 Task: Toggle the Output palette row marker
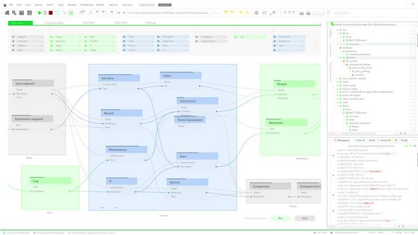coord(51,37)
